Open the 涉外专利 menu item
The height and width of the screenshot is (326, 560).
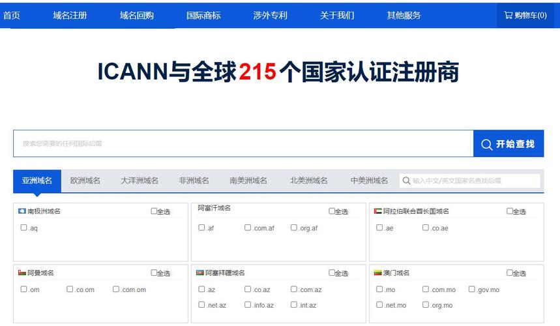(x=271, y=16)
